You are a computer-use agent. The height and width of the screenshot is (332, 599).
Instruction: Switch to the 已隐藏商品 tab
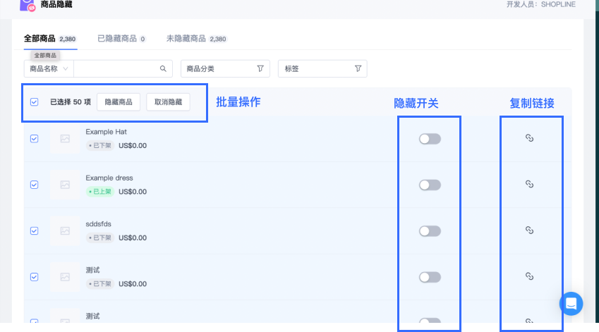pos(121,39)
